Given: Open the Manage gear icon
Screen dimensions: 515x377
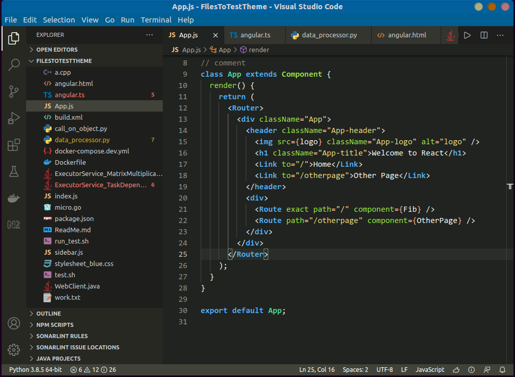Looking at the screenshot, I should (x=13, y=350).
